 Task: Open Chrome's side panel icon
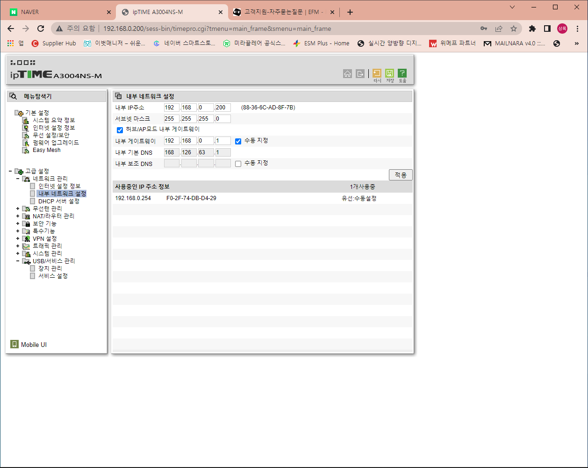click(547, 29)
